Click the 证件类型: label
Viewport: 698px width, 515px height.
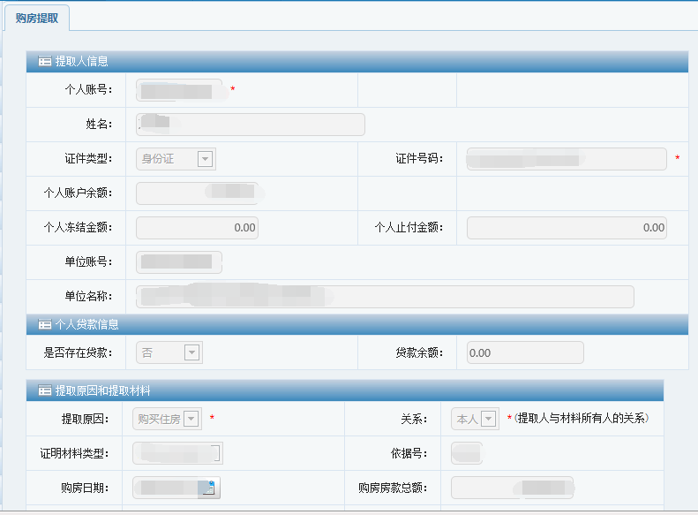pos(88,158)
